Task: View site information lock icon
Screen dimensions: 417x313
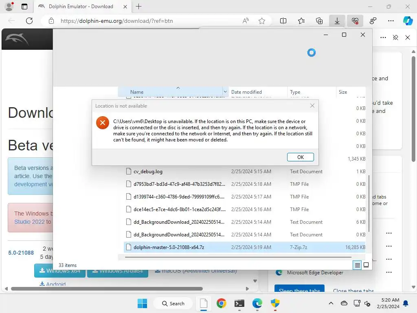Action: point(51,21)
